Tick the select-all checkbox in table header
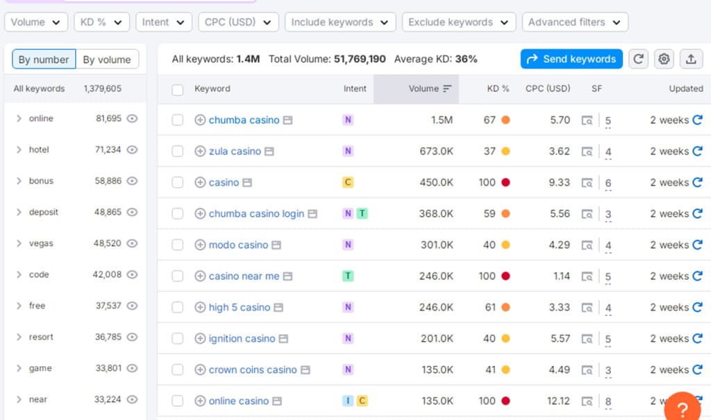 (x=178, y=89)
